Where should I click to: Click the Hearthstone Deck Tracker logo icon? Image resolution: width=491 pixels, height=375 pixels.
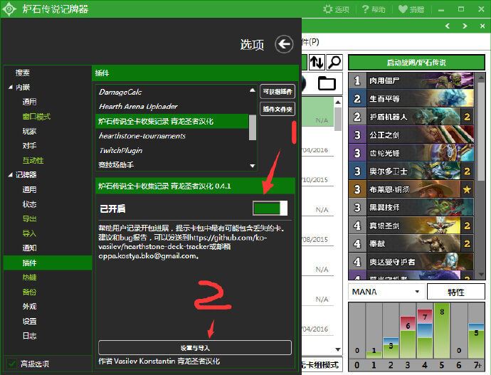click(9, 9)
